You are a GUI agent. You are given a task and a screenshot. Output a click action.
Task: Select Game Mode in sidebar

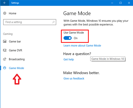16,68
